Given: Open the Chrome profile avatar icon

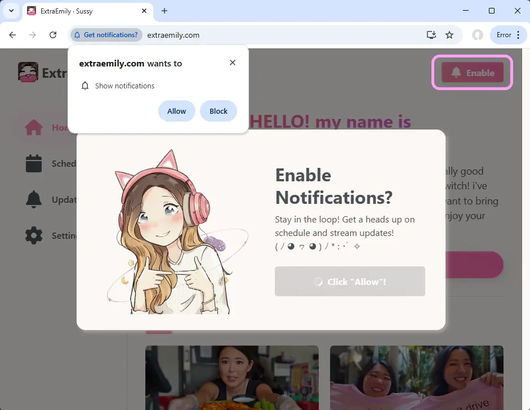Looking at the screenshot, I should pyautogui.click(x=477, y=34).
